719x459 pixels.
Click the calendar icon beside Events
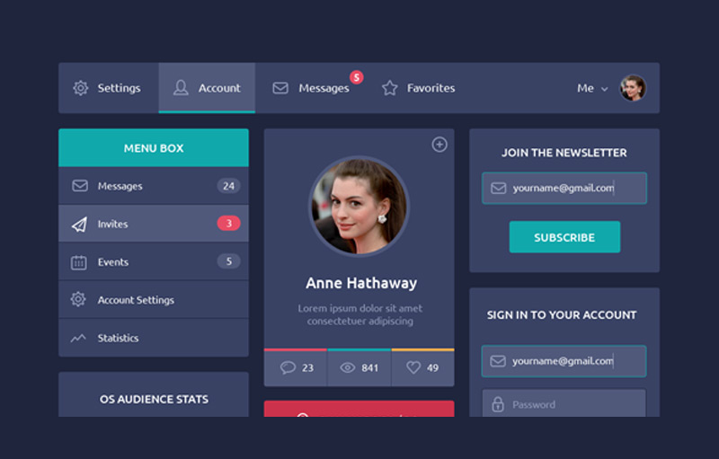[79, 262]
